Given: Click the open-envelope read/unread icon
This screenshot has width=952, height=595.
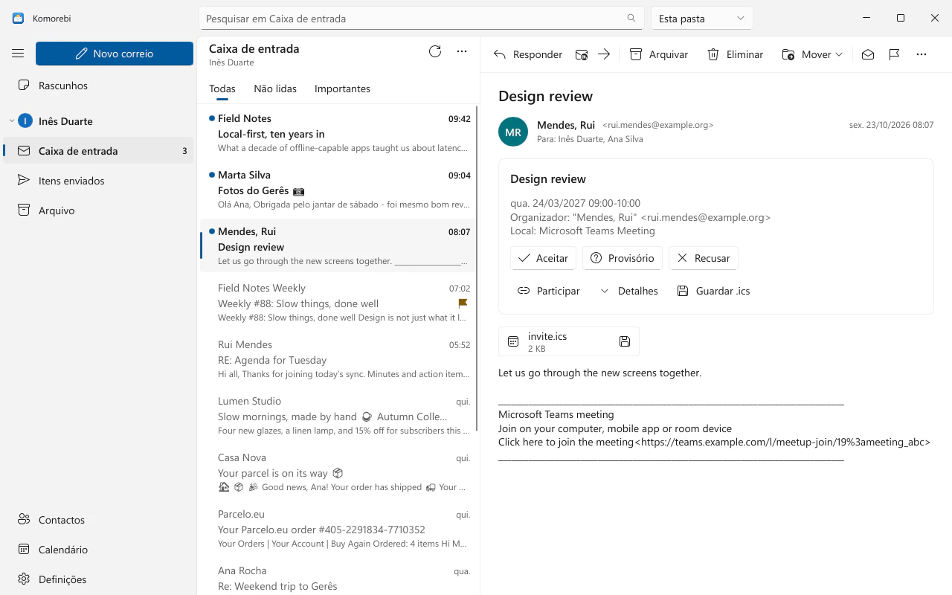Looking at the screenshot, I should pos(868,54).
